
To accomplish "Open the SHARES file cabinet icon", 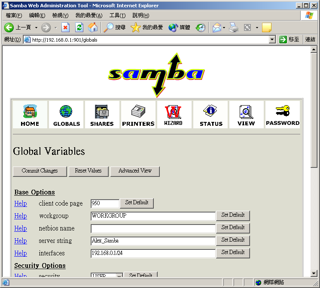I will (102, 115).
